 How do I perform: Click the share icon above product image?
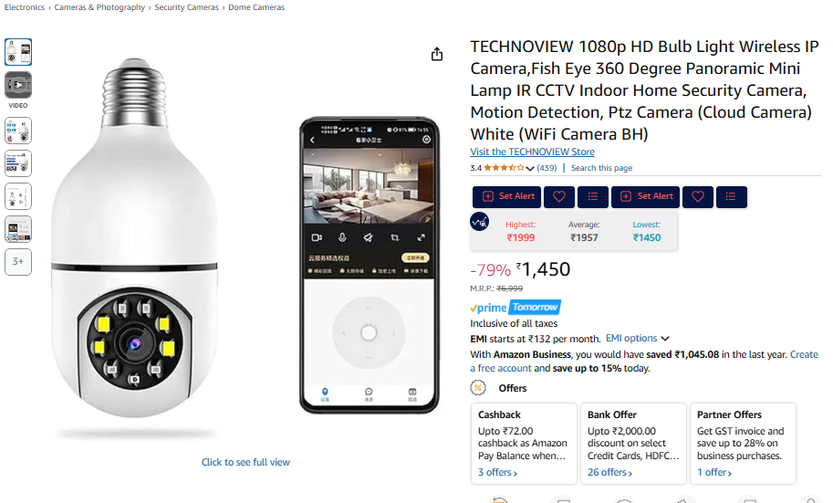tap(437, 54)
